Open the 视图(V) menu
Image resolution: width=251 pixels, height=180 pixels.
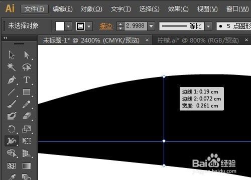click(x=207, y=9)
